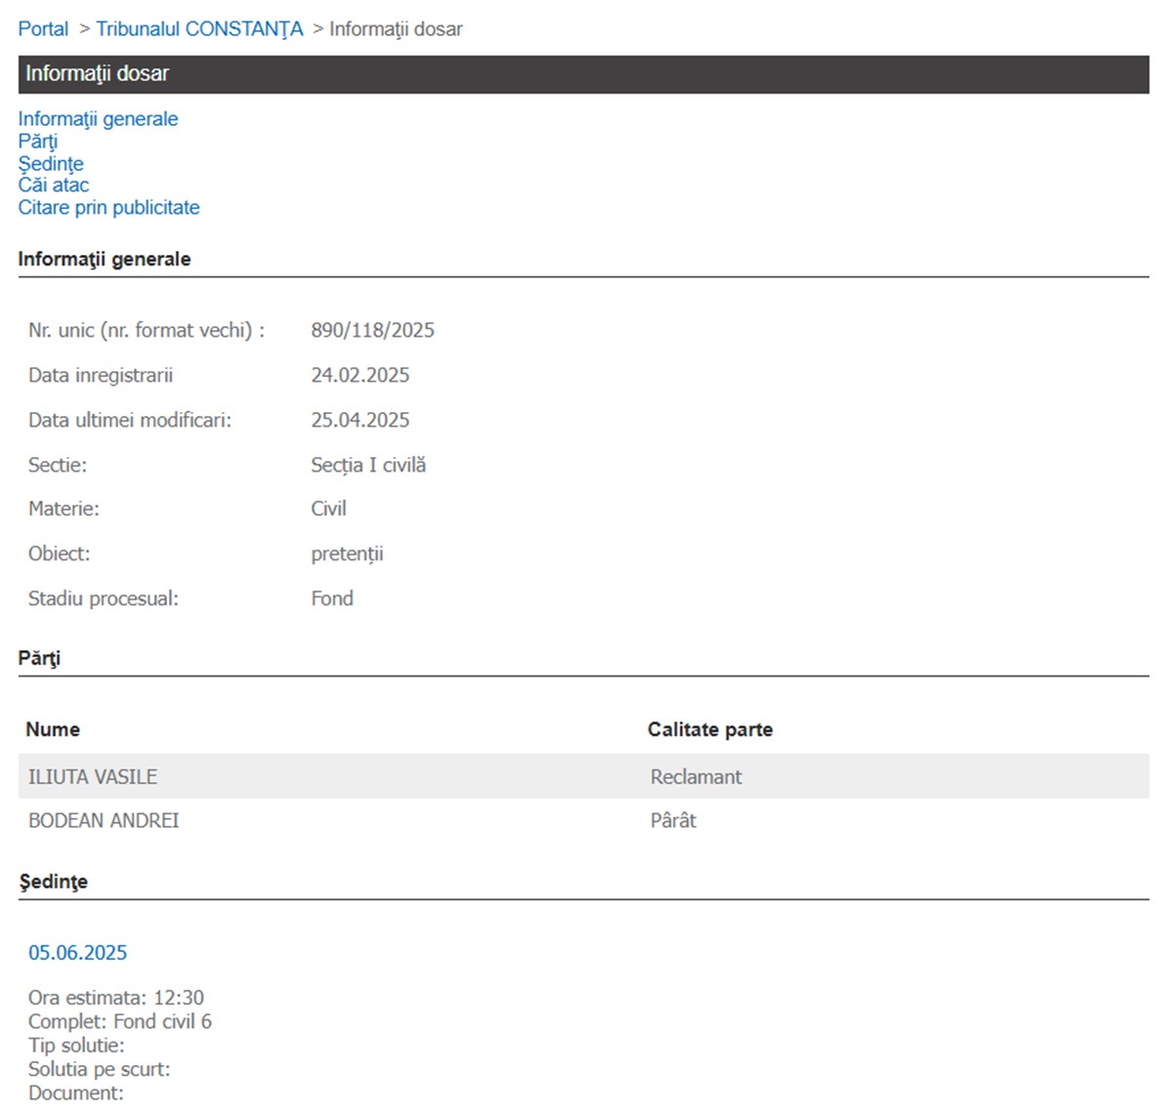
Task: Jump to Ședințe section link
Action: (51, 164)
